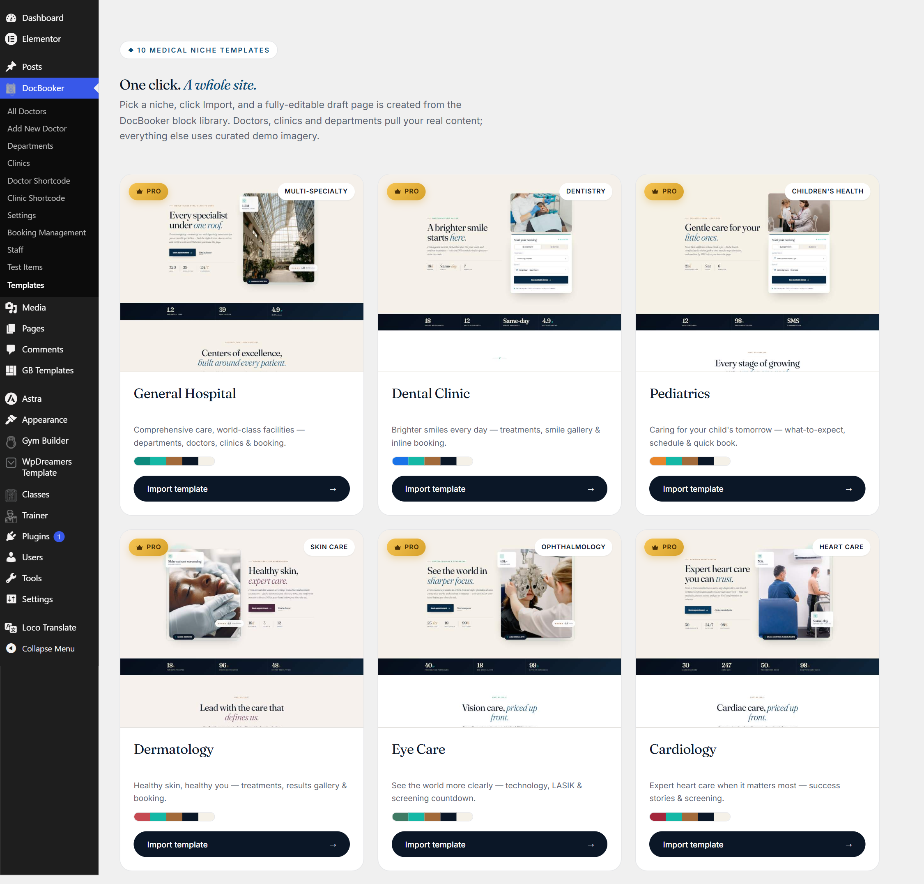Screen dimensions: 924x884
Task: Select the Templates submenu item
Action: pos(25,285)
